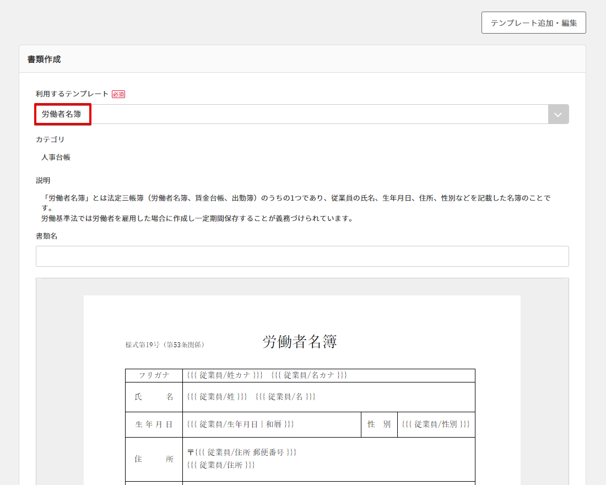Click the red 必須 required badge
606x485 pixels.
pyautogui.click(x=118, y=94)
